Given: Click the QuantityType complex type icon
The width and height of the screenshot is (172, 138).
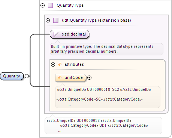Looking at the screenshot, I should [51, 6].
